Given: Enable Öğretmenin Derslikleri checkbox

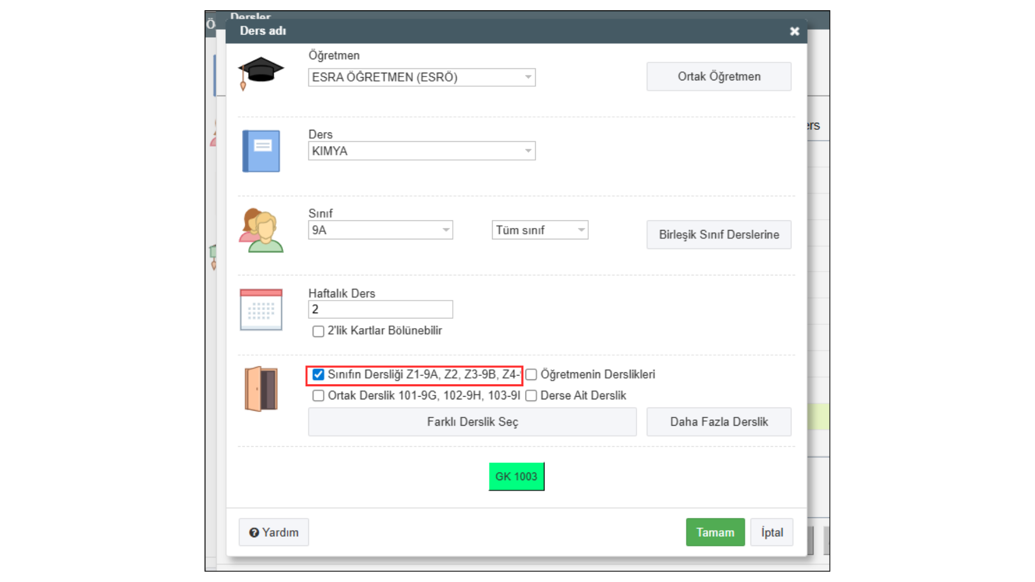Looking at the screenshot, I should click(532, 375).
